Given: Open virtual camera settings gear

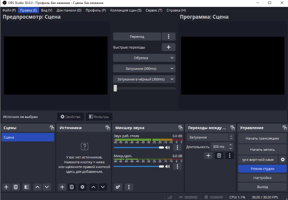Looking at the screenshot, I should 283,159.
